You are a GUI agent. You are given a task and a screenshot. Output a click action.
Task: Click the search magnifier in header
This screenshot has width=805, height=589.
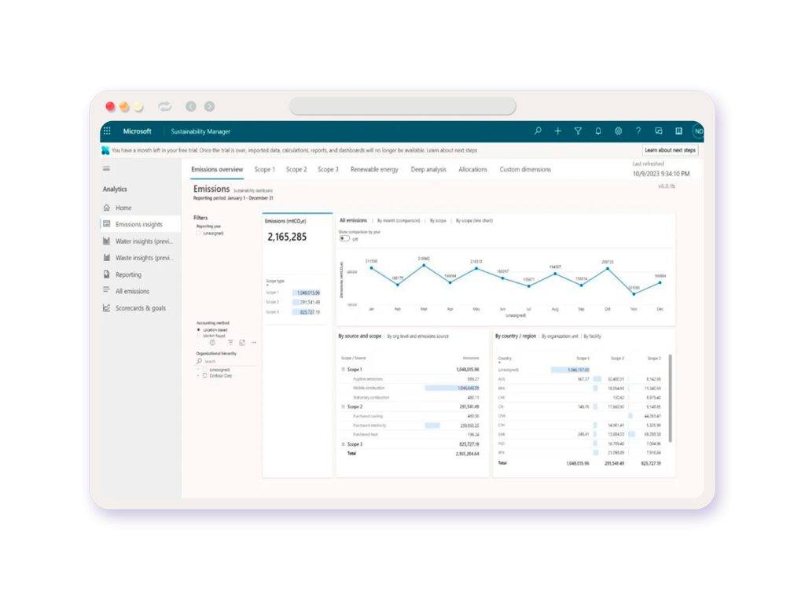(x=538, y=131)
